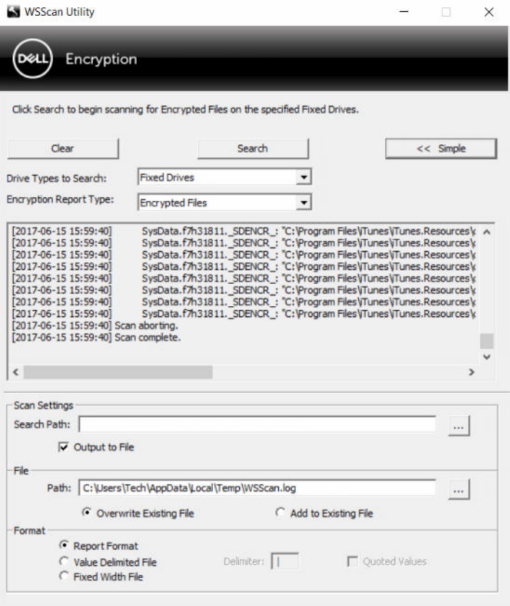Screen dimensions: 510x606
Task: Browse for log file path with ellipsis button
Action: click(x=459, y=489)
